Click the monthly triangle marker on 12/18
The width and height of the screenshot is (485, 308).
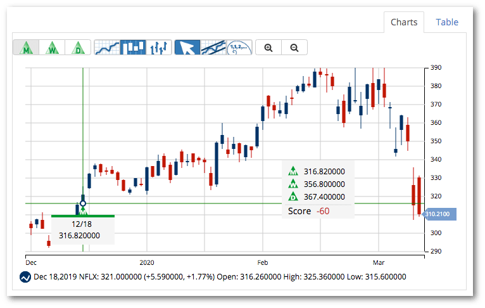tap(83, 212)
